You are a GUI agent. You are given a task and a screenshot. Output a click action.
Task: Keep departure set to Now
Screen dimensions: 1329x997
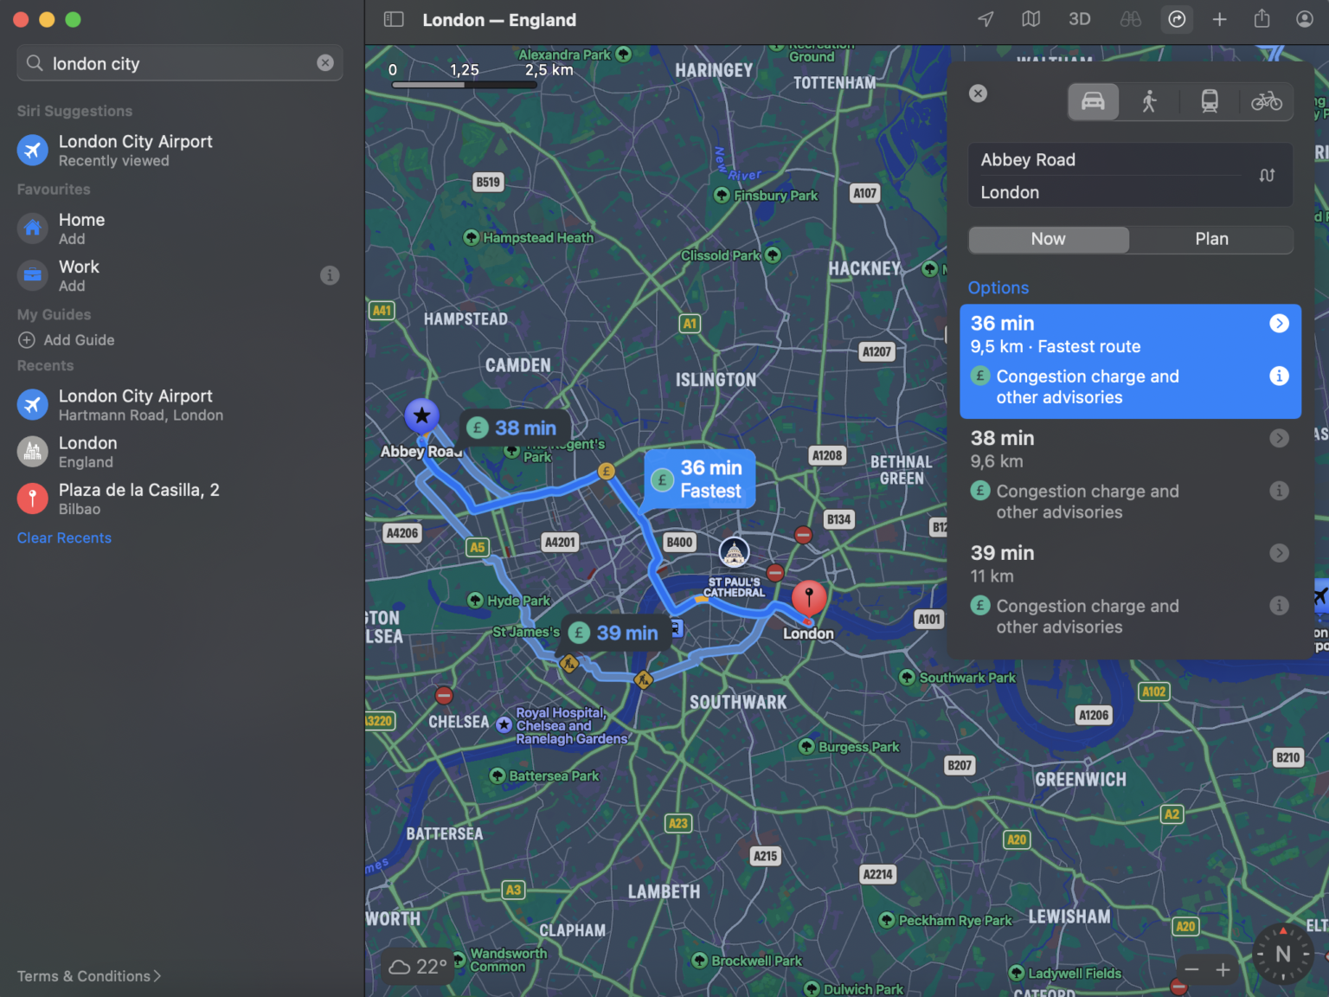(x=1048, y=240)
